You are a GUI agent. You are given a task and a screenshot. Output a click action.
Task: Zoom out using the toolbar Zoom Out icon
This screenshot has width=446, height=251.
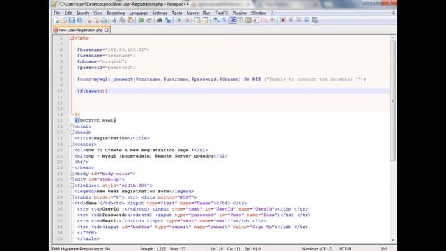point(187,20)
